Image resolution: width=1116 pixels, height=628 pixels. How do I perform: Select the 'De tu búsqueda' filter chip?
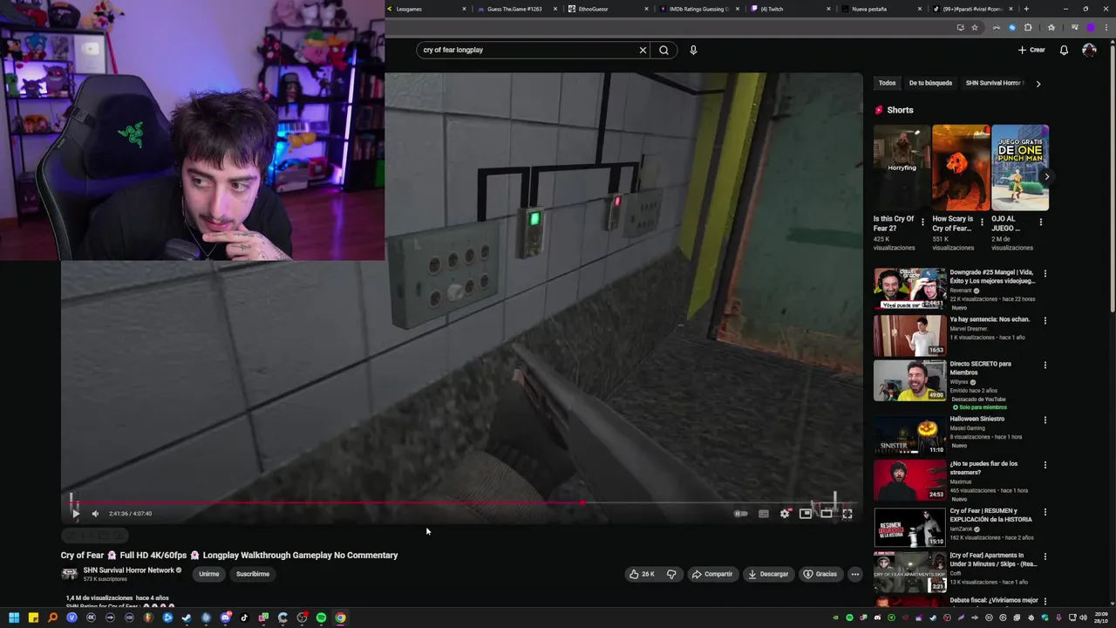[x=930, y=83]
